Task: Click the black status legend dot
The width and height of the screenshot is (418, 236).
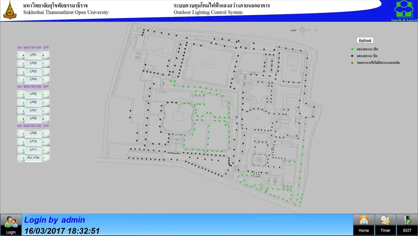Action: tap(352, 56)
